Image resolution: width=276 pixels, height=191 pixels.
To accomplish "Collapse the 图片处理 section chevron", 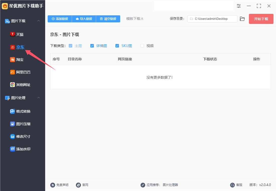I will pos(39,98).
